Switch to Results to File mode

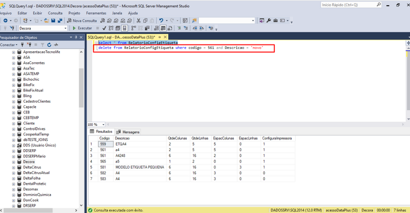[170, 28]
